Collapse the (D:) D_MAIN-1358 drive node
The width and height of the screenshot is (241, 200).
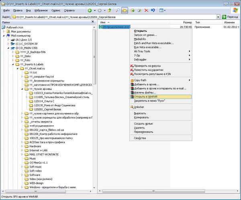pyautogui.click(x=8, y=48)
